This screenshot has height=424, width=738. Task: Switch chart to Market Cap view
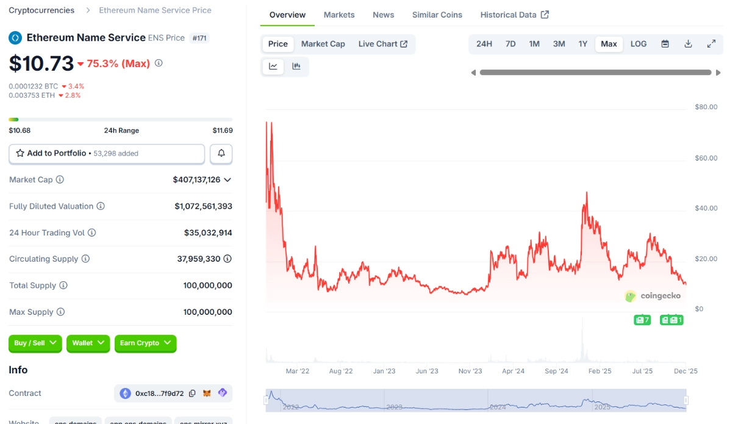(x=323, y=44)
